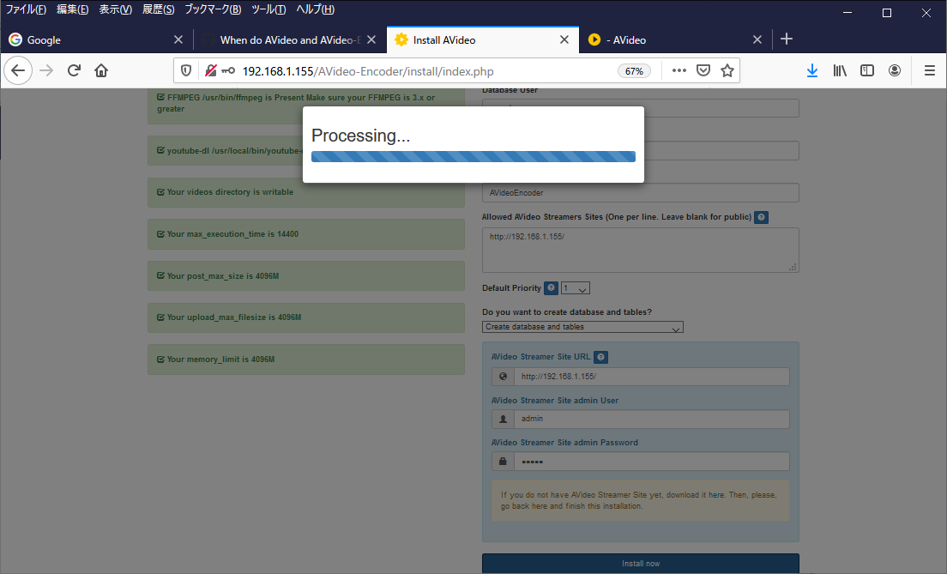Click the Streamer Site admin Password field
Image resolution: width=947 pixels, height=574 pixels.
click(651, 461)
